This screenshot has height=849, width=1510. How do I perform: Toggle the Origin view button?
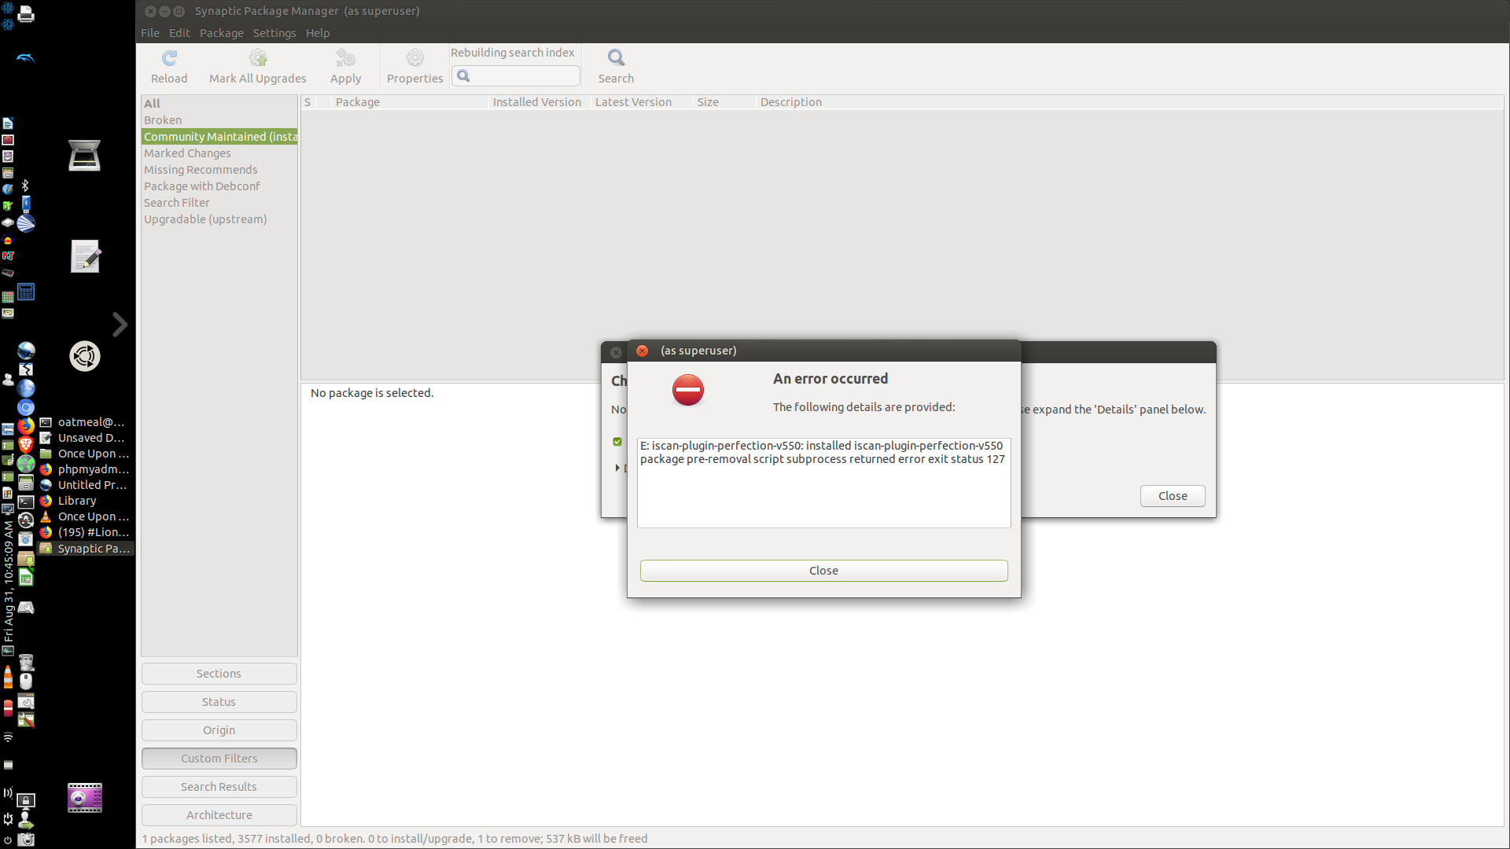(219, 730)
